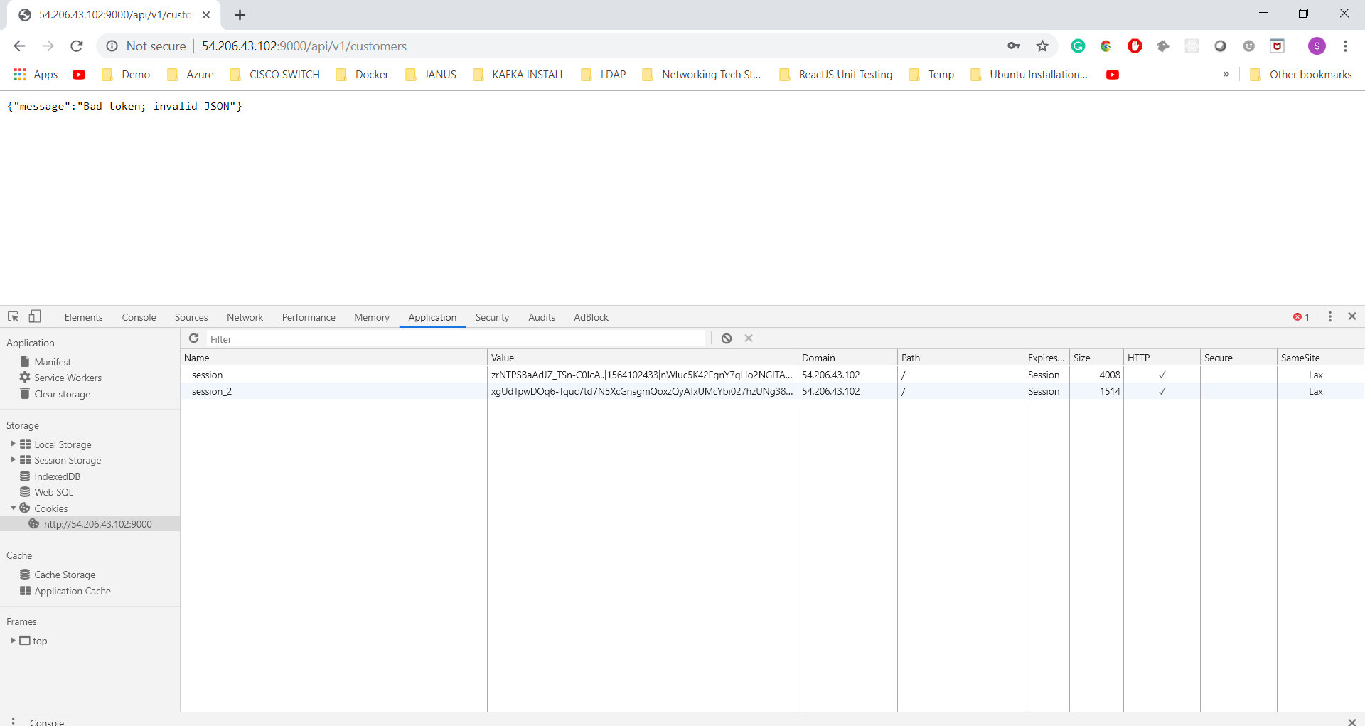Image resolution: width=1365 pixels, height=726 pixels.
Task: Open the Audits tab
Action: [542, 317]
